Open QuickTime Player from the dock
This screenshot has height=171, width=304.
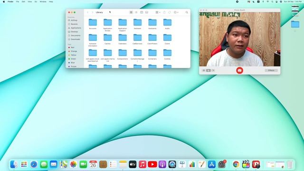coord(172,164)
